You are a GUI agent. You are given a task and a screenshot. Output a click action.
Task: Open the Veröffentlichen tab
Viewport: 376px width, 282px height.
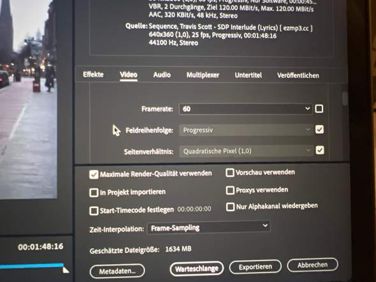tap(298, 75)
